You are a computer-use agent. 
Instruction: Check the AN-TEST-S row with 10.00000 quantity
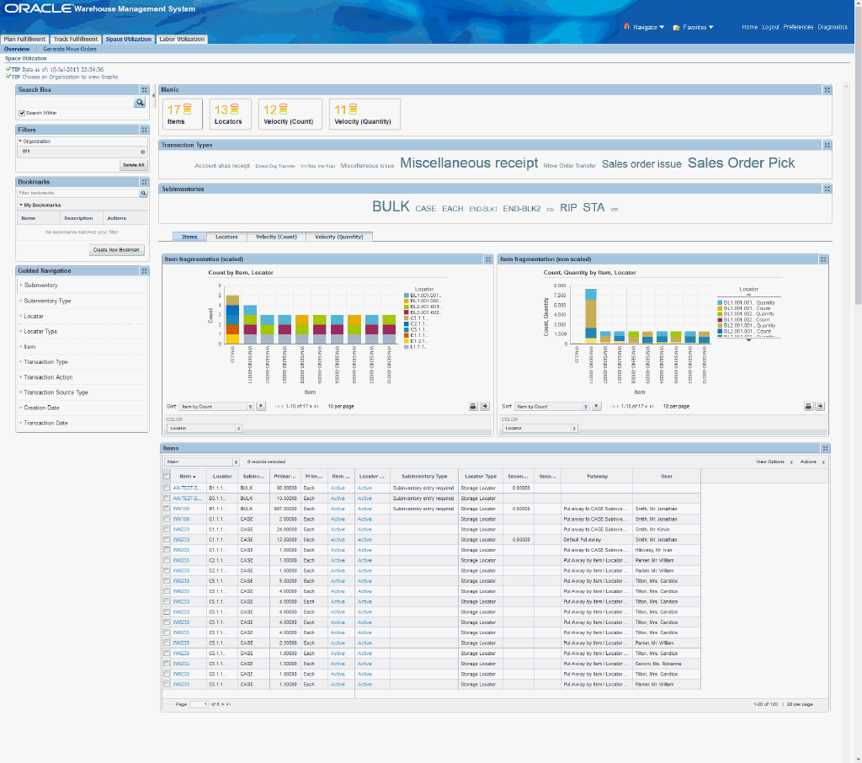(167, 499)
